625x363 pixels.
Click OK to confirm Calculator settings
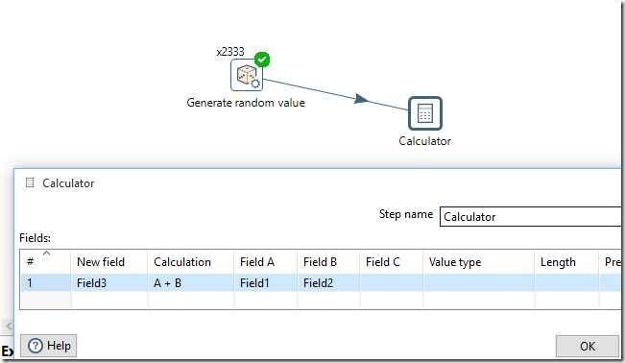(x=588, y=346)
